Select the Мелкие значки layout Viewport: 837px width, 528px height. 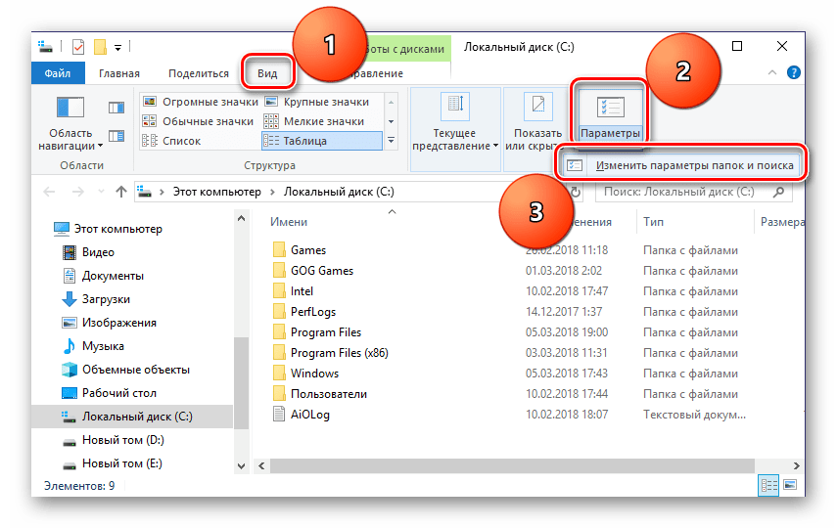pyautogui.click(x=315, y=121)
